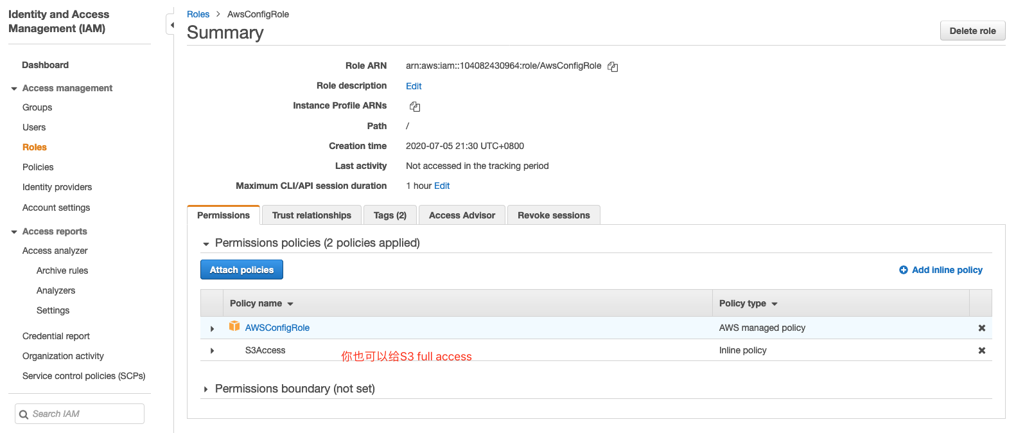Viewport: 1016px width, 433px height.
Task: Focus the Search IAM input field
Action: 80,414
